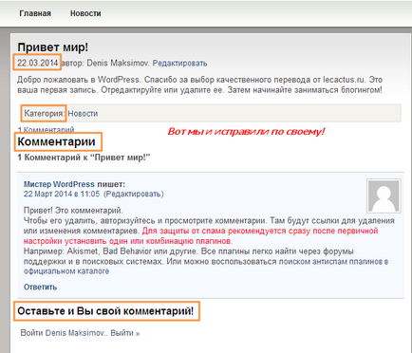Open the Новости category link

83,114
